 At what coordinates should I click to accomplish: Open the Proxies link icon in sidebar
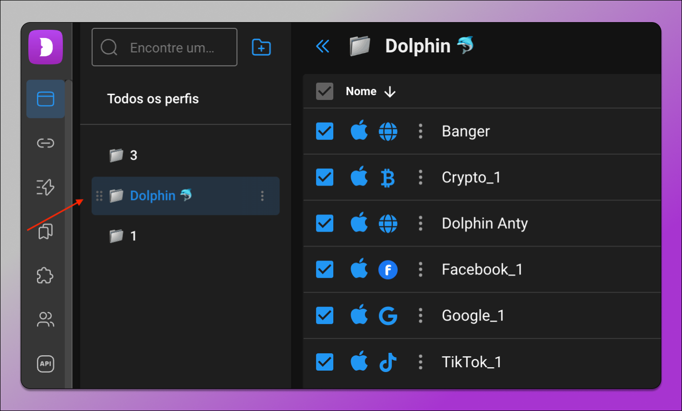46,143
